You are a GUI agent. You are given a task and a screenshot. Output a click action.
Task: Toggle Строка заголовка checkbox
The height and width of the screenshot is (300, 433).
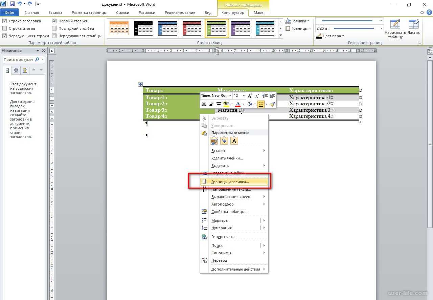tap(4, 21)
